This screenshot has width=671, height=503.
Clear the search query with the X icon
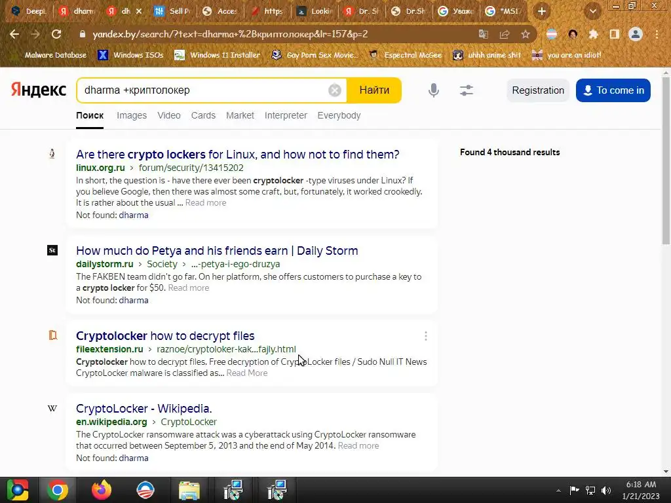click(x=335, y=90)
